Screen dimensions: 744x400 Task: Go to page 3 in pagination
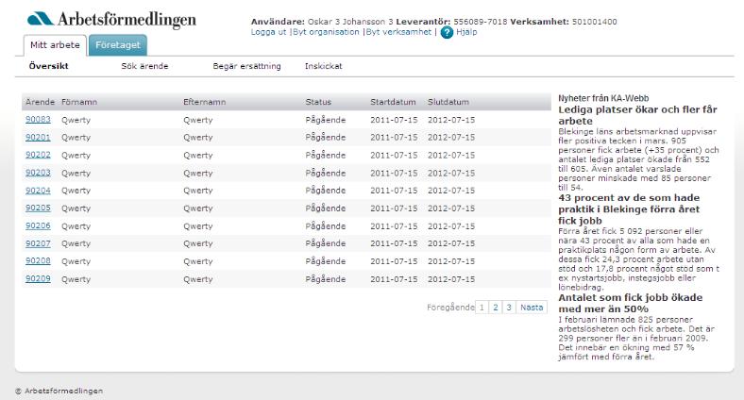pos(509,308)
